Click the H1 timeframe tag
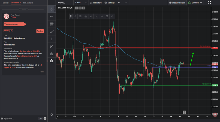Viewport: 220px width, 122px height. coord(11,31)
